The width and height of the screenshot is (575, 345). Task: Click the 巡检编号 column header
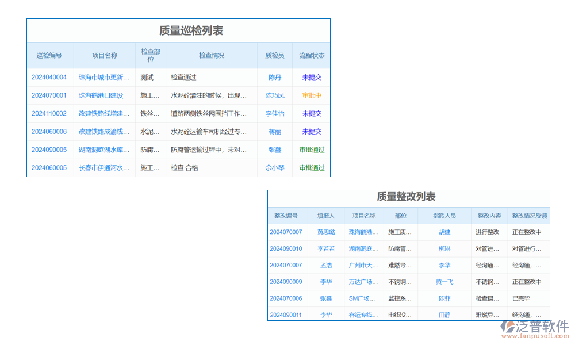[x=49, y=56]
